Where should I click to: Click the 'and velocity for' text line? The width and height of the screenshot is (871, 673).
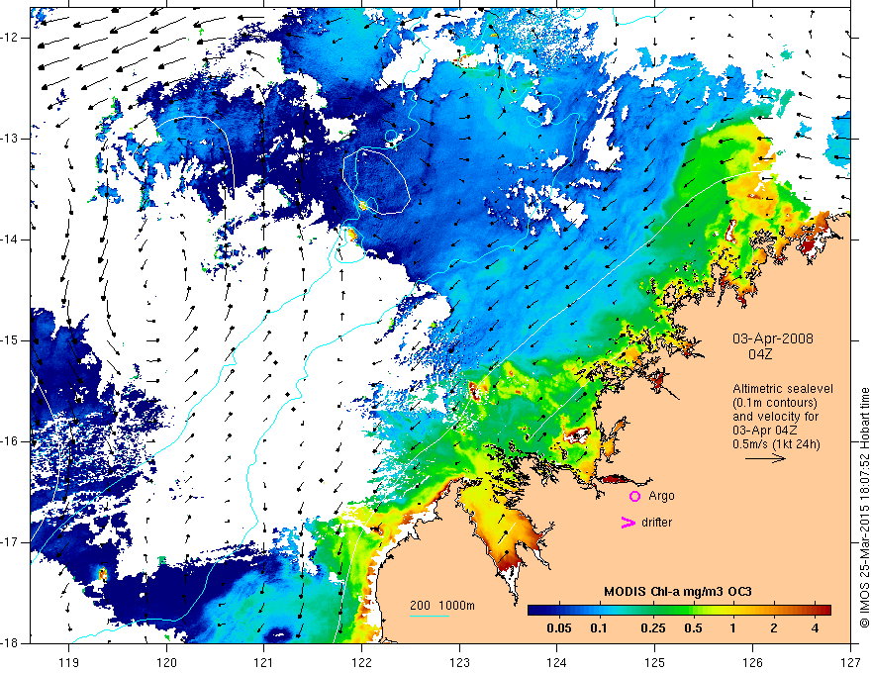pos(775,417)
